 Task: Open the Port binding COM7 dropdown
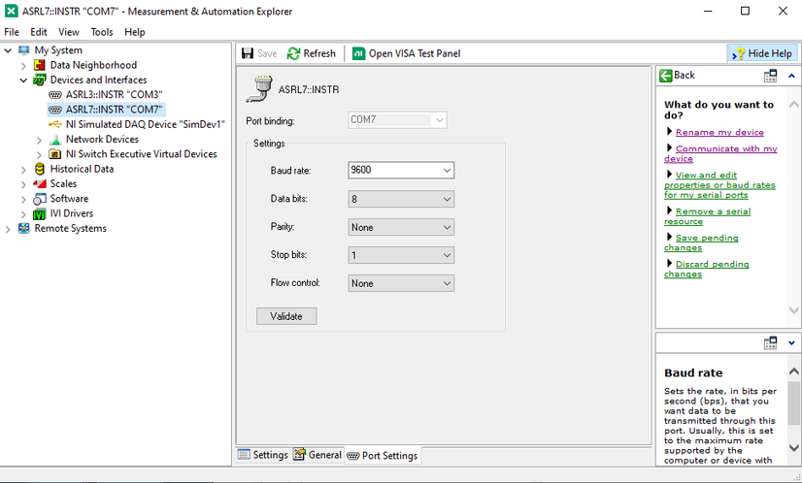point(439,120)
